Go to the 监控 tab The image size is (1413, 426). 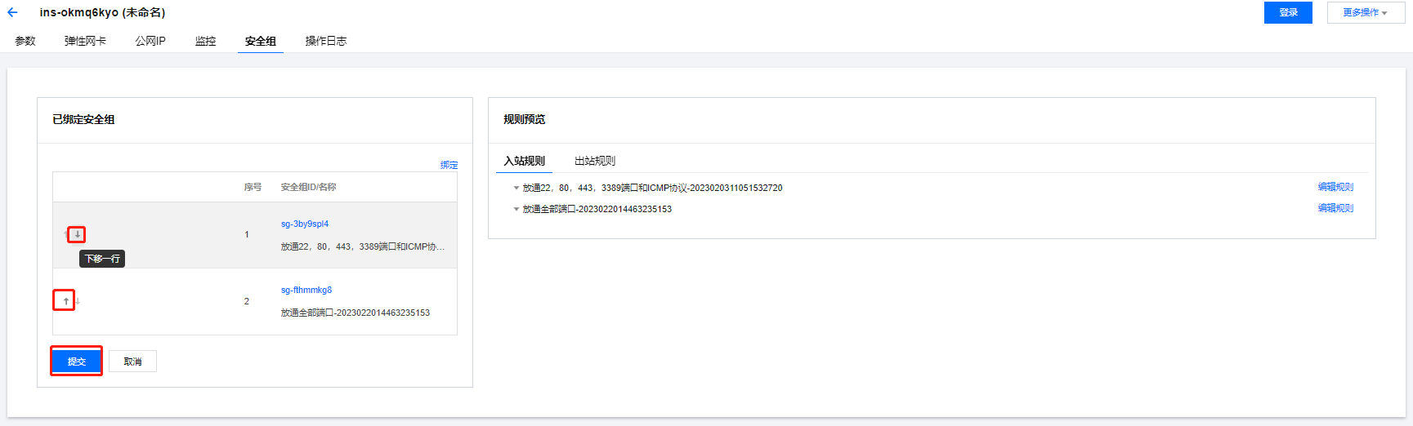[x=205, y=41]
